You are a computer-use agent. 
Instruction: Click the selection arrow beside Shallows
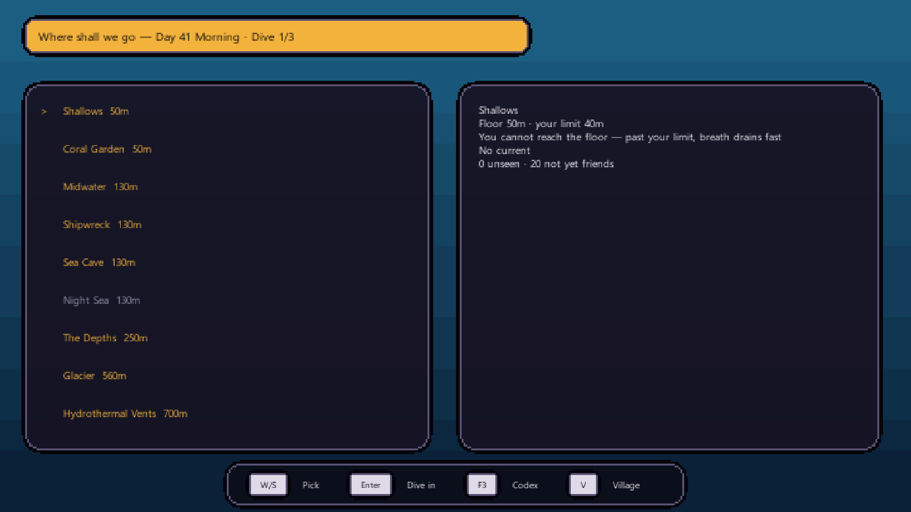pyautogui.click(x=44, y=111)
